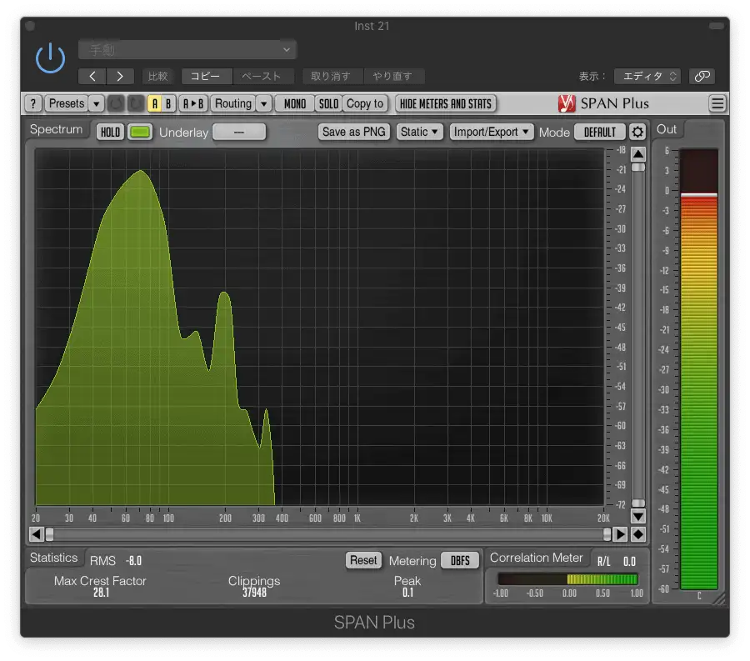This screenshot has height=661, width=750.
Task: Open the Copy to menu
Action: (x=365, y=103)
